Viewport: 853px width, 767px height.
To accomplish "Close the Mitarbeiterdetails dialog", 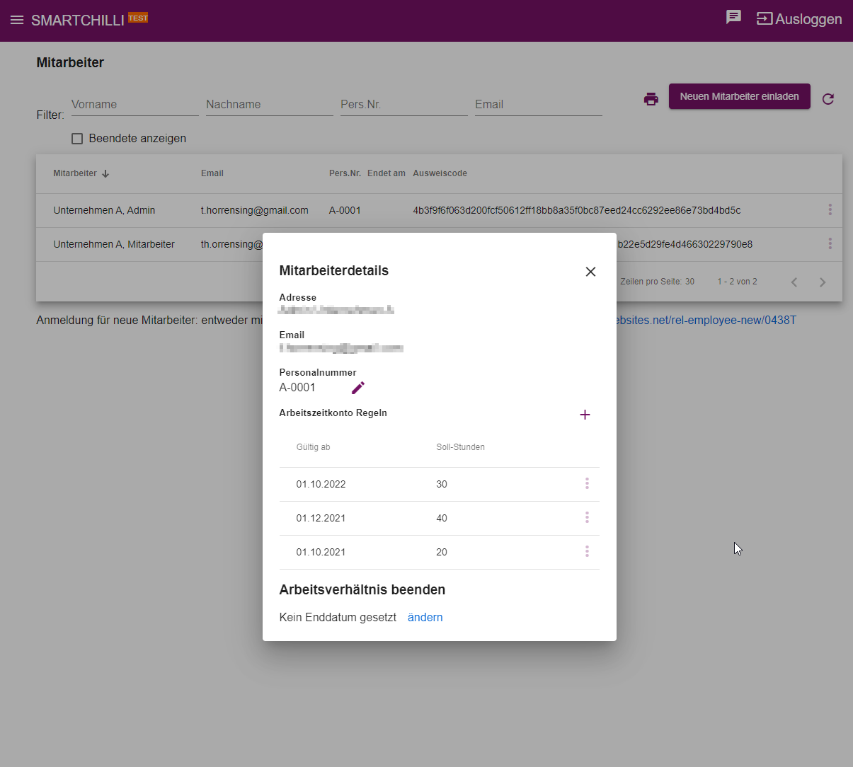I will [x=590, y=272].
